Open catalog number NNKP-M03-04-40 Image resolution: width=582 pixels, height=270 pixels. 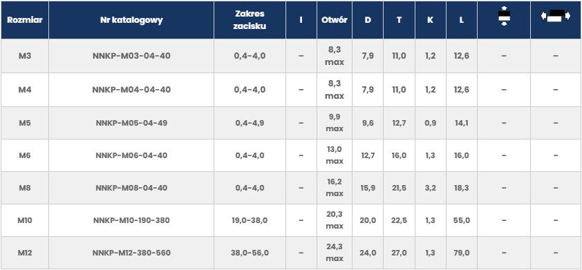(x=131, y=56)
